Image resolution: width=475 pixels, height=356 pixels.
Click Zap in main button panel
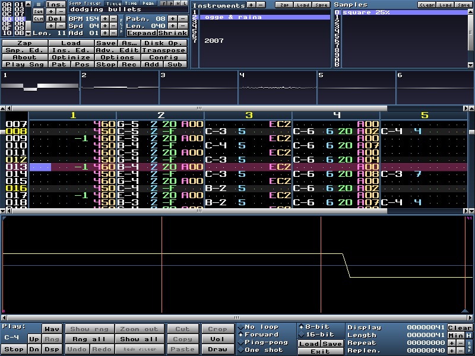(24, 43)
